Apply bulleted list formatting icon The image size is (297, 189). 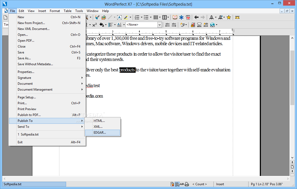[x=146, y=17]
